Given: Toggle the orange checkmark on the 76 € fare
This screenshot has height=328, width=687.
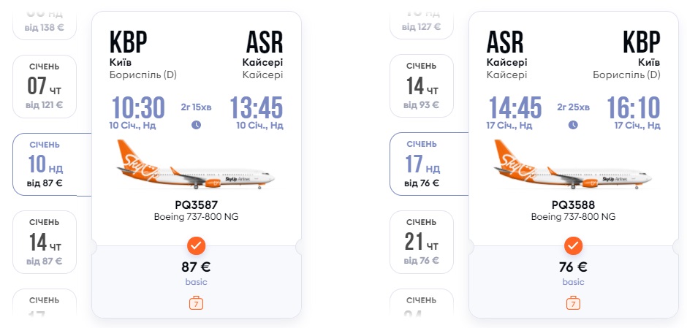Looking at the screenshot, I should 573,245.
